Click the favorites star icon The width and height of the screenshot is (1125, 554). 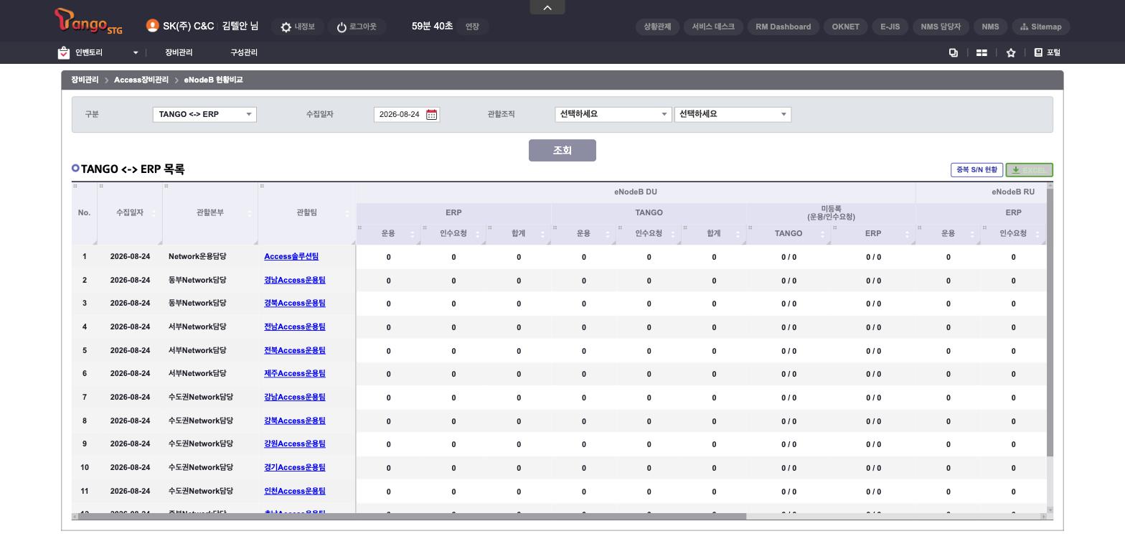(x=1011, y=52)
